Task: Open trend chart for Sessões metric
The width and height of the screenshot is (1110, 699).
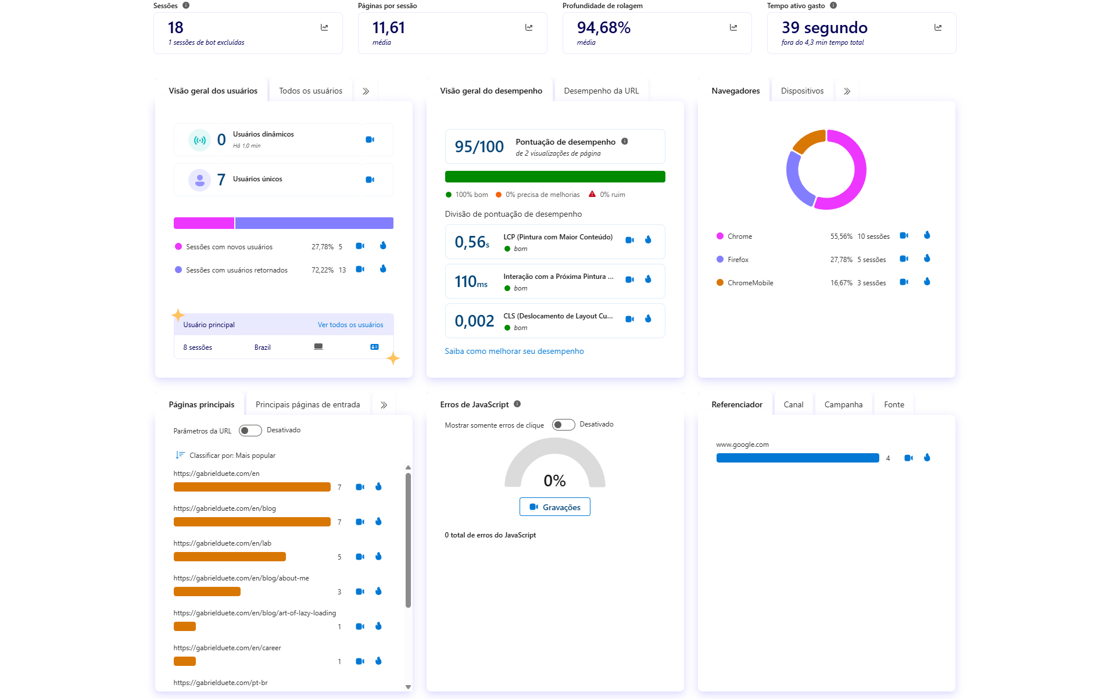Action: point(324,27)
